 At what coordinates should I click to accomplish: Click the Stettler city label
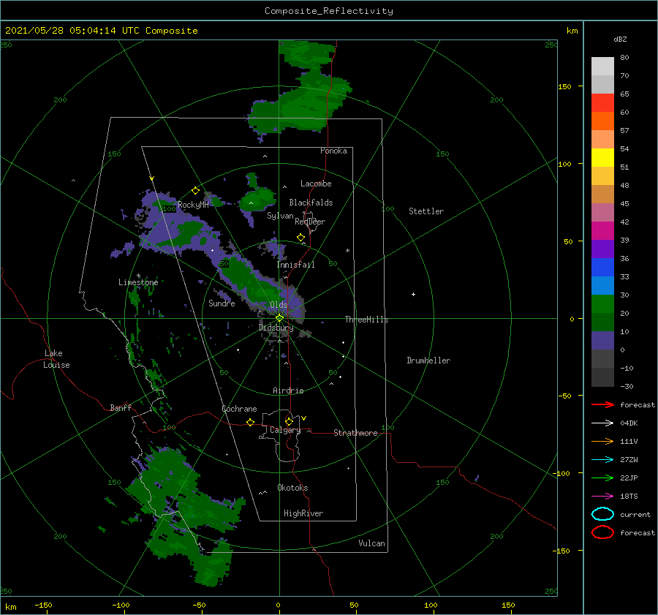tap(426, 211)
